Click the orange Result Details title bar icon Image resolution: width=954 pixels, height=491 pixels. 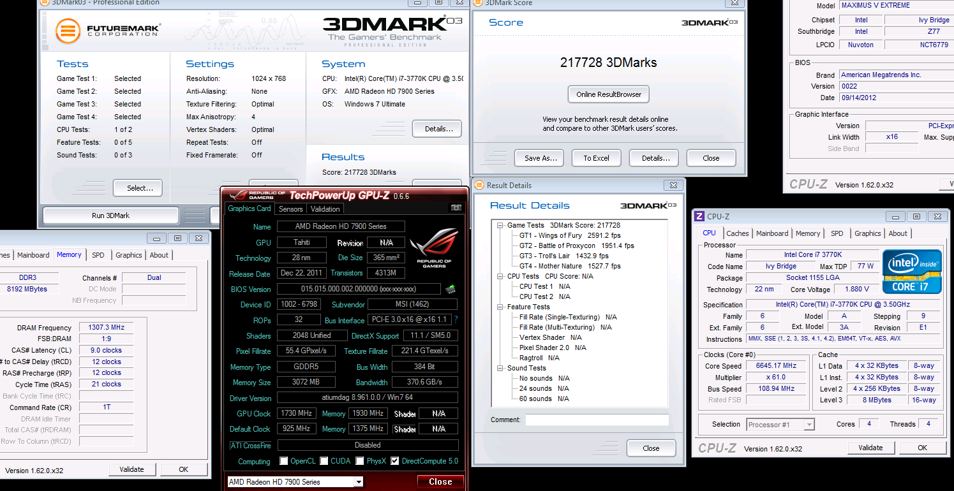click(x=480, y=186)
